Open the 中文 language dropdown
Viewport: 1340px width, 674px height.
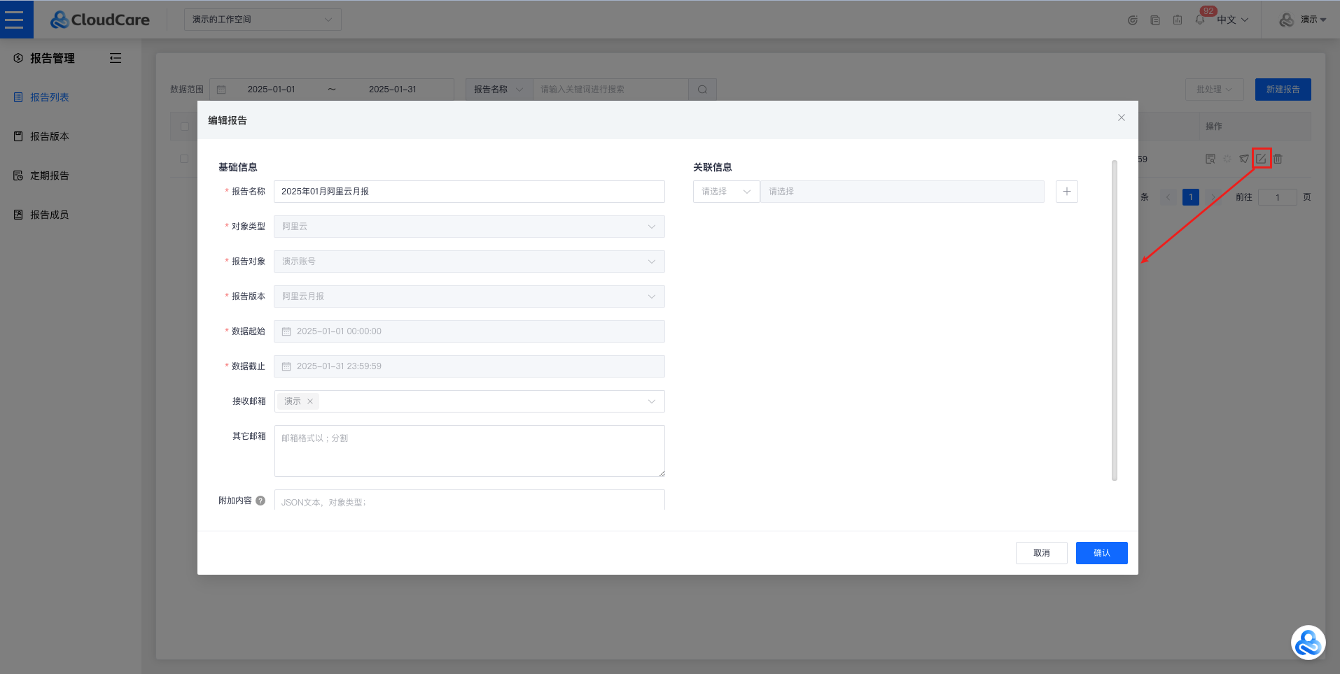pyautogui.click(x=1232, y=20)
